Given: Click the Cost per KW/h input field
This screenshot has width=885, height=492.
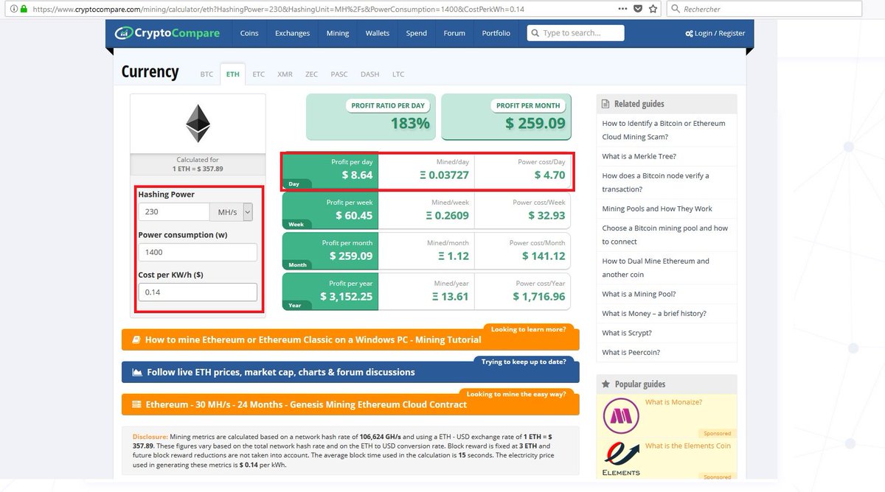Looking at the screenshot, I should (x=198, y=292).
